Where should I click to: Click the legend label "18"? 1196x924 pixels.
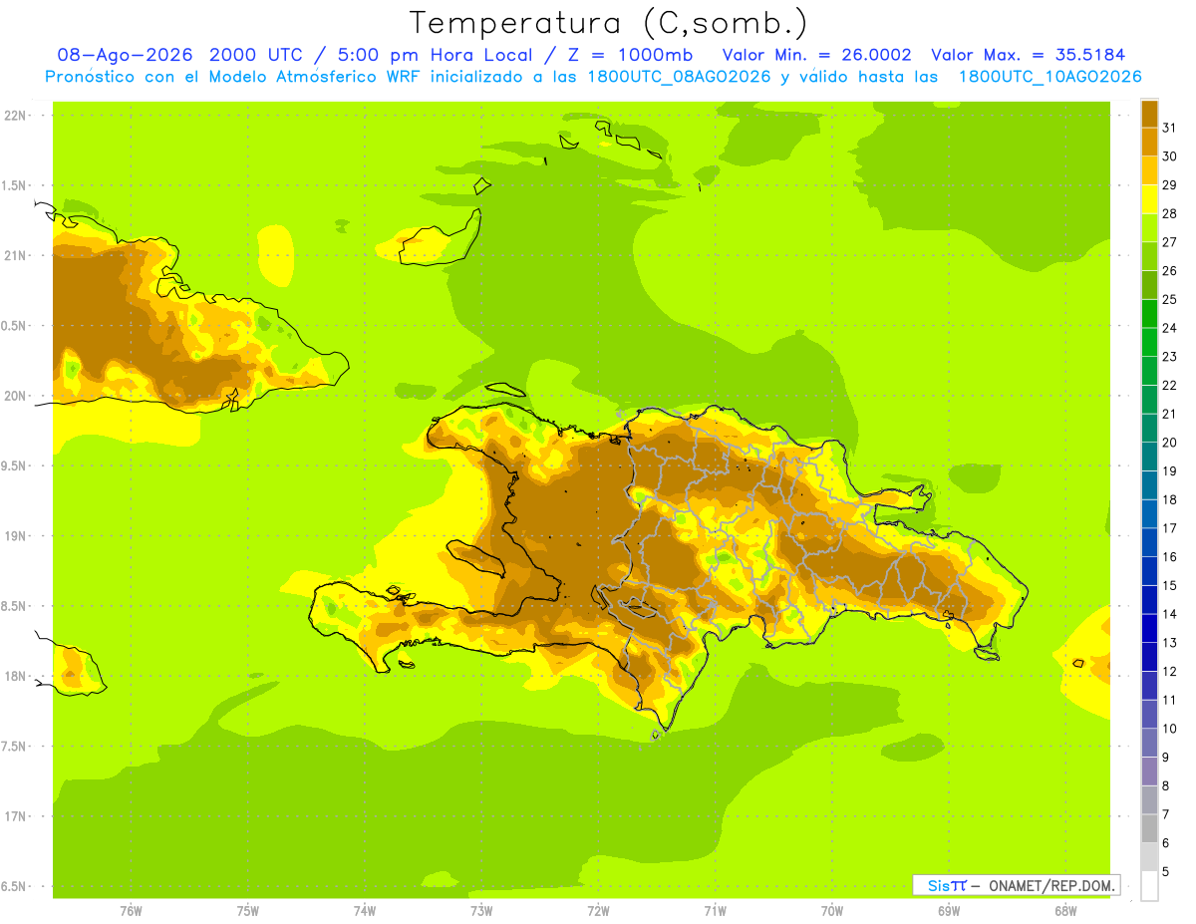1170,499
